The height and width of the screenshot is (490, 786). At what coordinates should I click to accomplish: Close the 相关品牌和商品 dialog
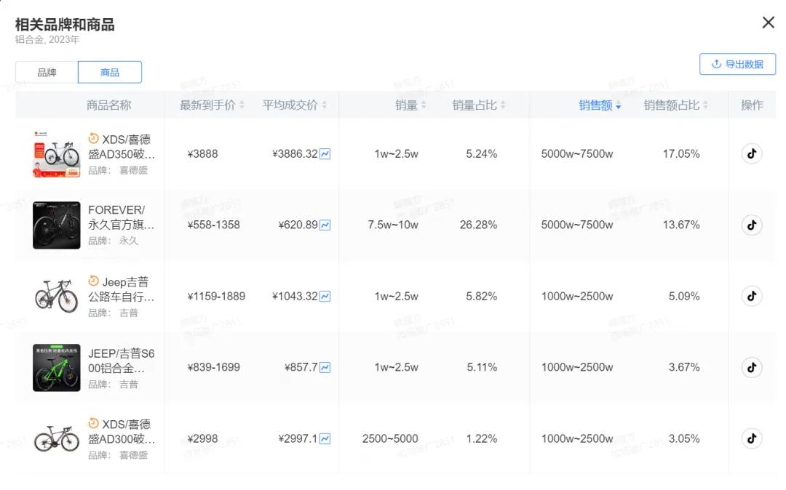pos(768,23)
